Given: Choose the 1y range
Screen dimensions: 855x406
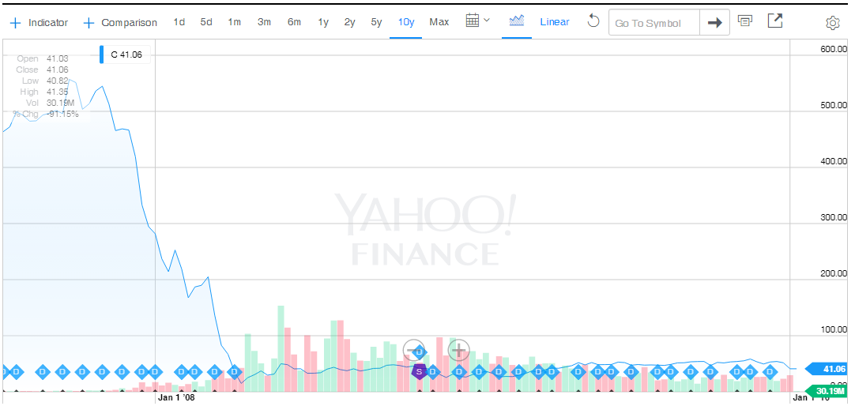Looking at the screenshot, I should coord(323,22).
